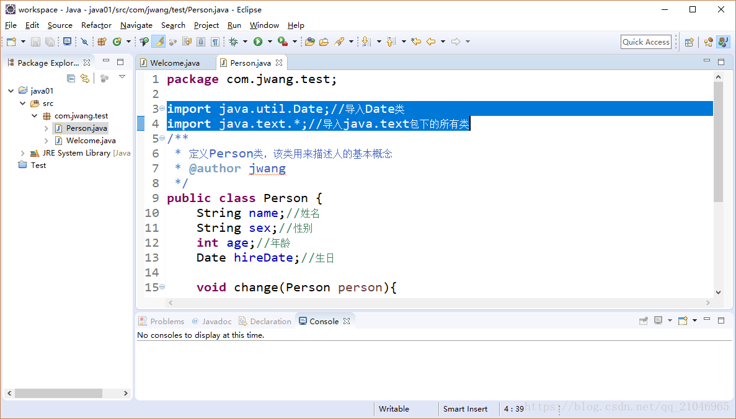Click the Quick Access button
Image resolution: width=736 pixels, height=419 pixels.
click(x=645, y=42)
